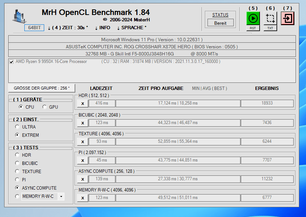Viewport: 306px width, 217px height.
Task: Uncheck the AMD Ryzen 9 9950X device checkbox
Action: pyautogui.click(x=12, y=62)
